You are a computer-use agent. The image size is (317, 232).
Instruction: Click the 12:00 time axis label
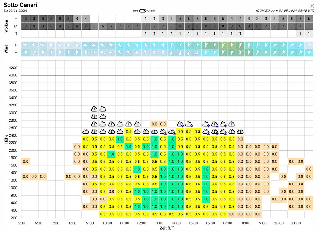(x=141, y=223)
